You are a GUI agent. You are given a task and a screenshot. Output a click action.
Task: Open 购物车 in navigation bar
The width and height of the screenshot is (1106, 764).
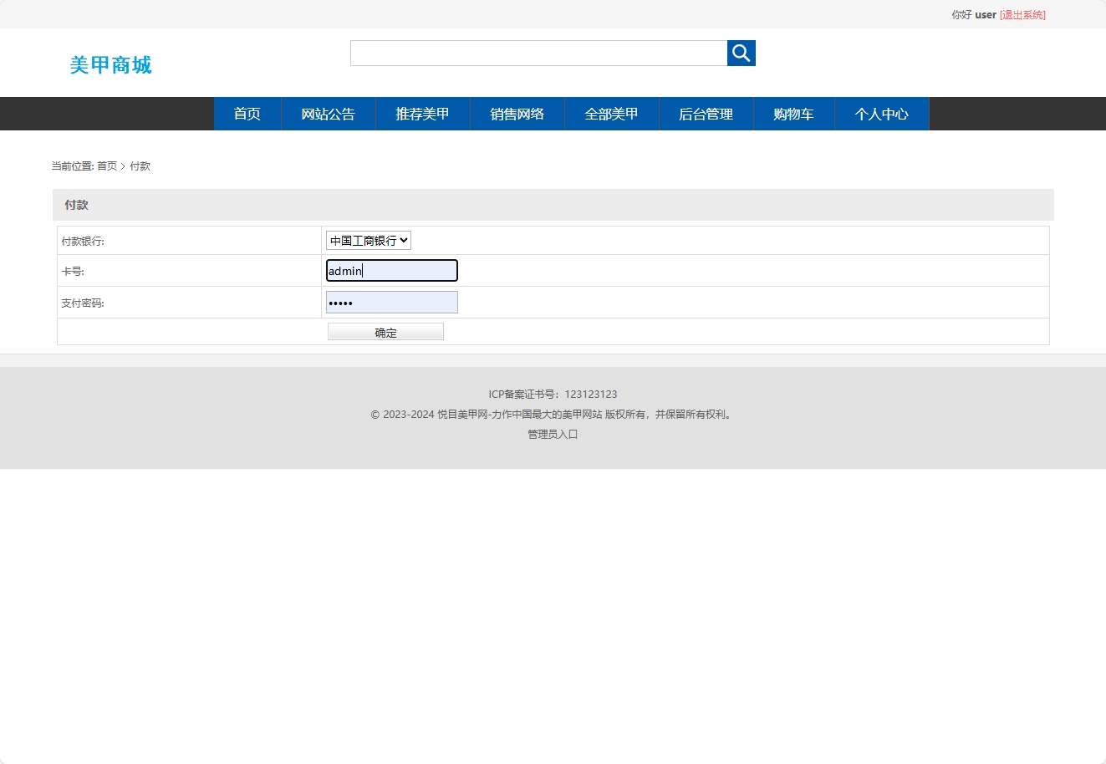pyautogui.click(x=794, y=114)
